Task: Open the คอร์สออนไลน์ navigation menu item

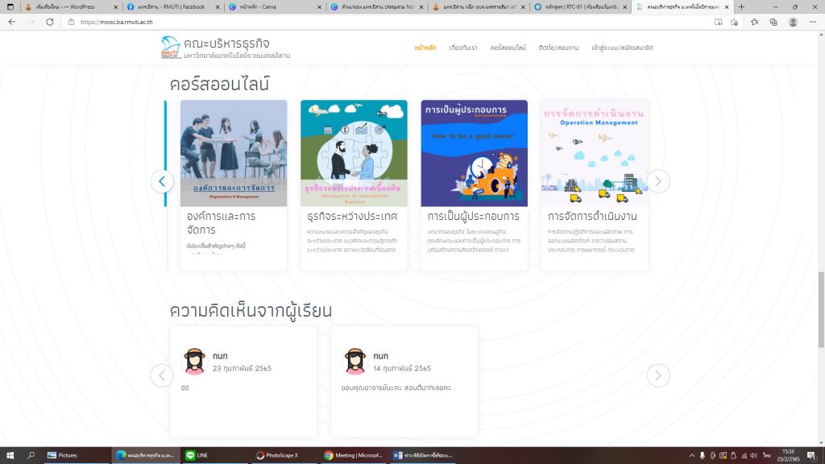Action: pos(508,48)
